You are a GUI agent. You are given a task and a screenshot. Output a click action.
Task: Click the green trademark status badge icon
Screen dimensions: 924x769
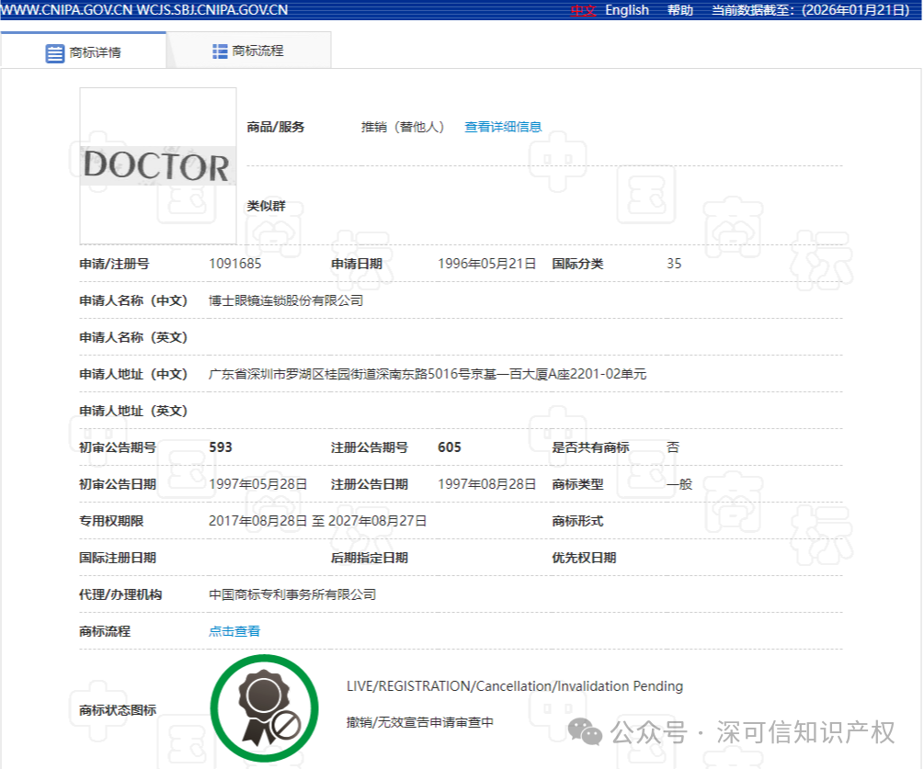tap(265, 708)
